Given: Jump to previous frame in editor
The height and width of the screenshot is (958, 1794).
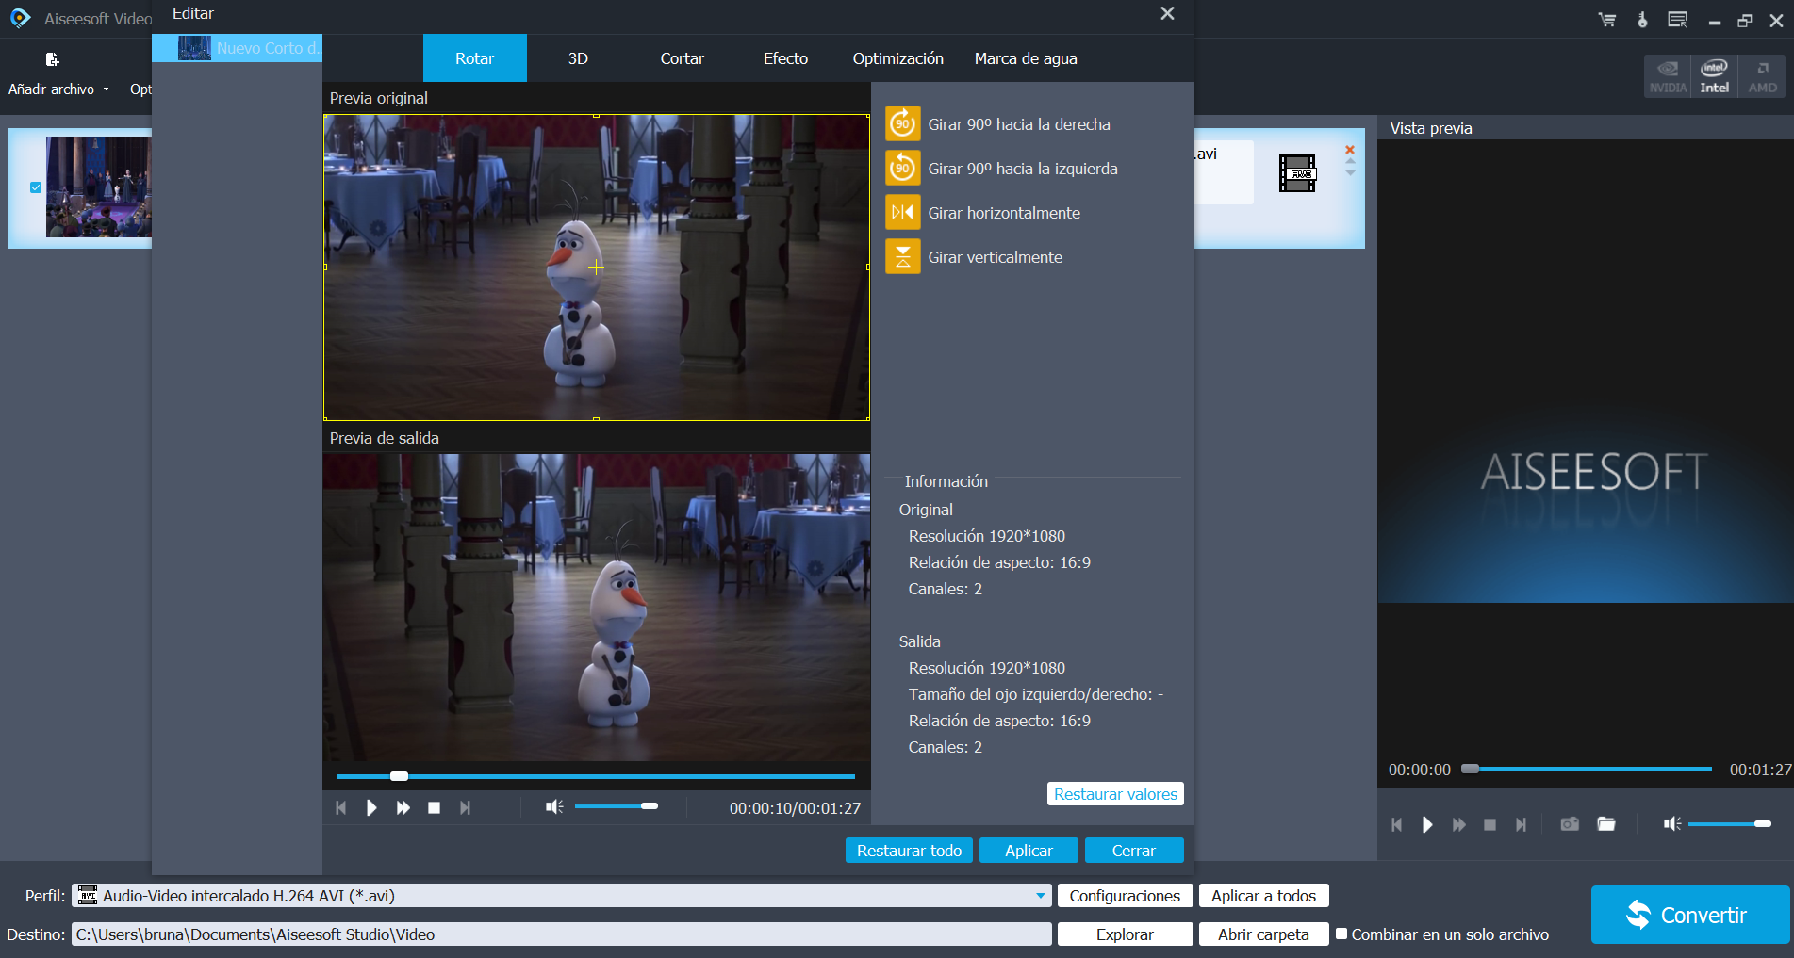Looking at the screenshot, I should tap(340, 808).
